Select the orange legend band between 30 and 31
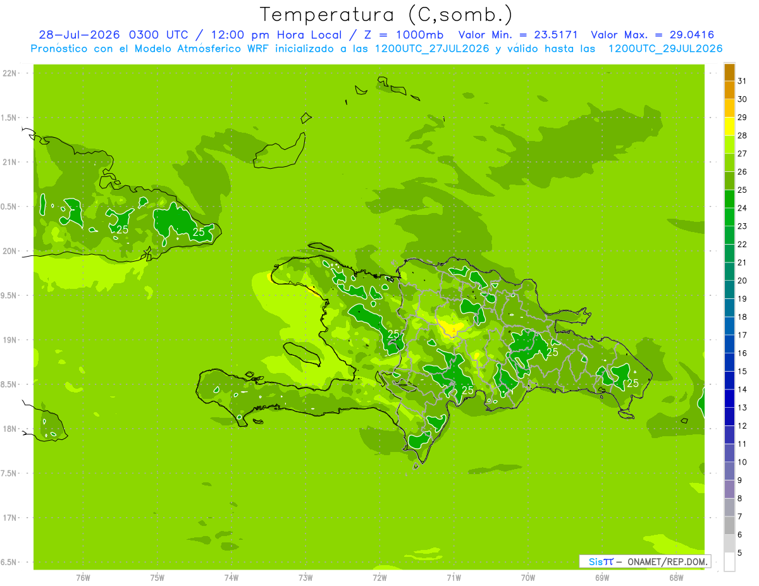The height and width of the screenshot is (586, 759). [729, 90]
